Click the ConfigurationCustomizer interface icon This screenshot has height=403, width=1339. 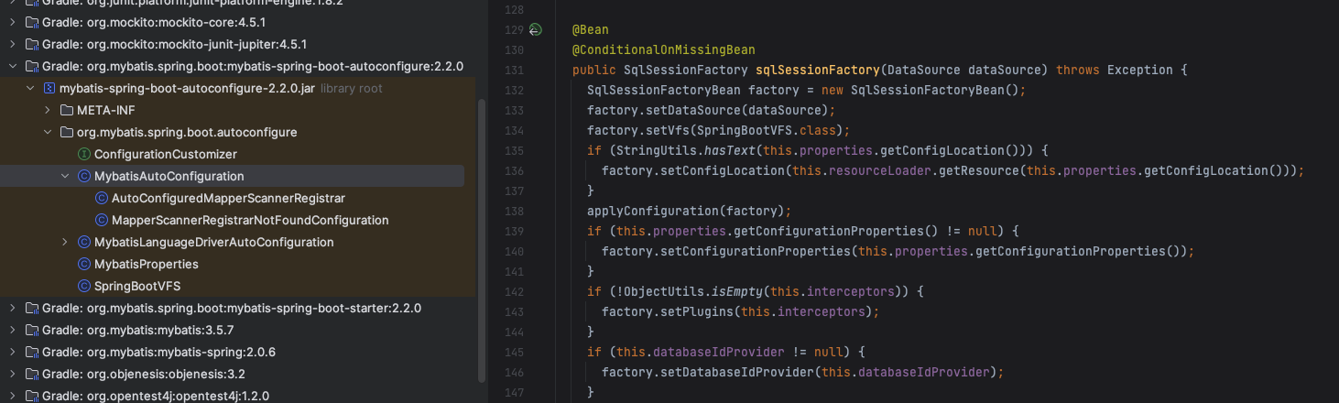(x=84, y=154)
